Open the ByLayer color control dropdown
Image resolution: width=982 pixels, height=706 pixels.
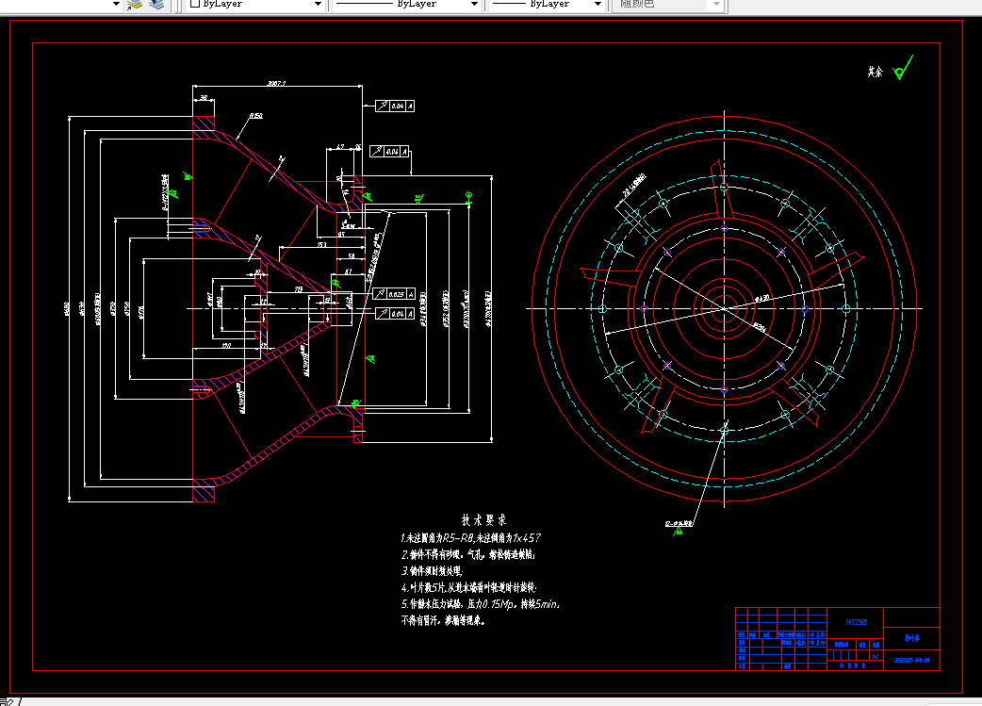pos(255,5)
